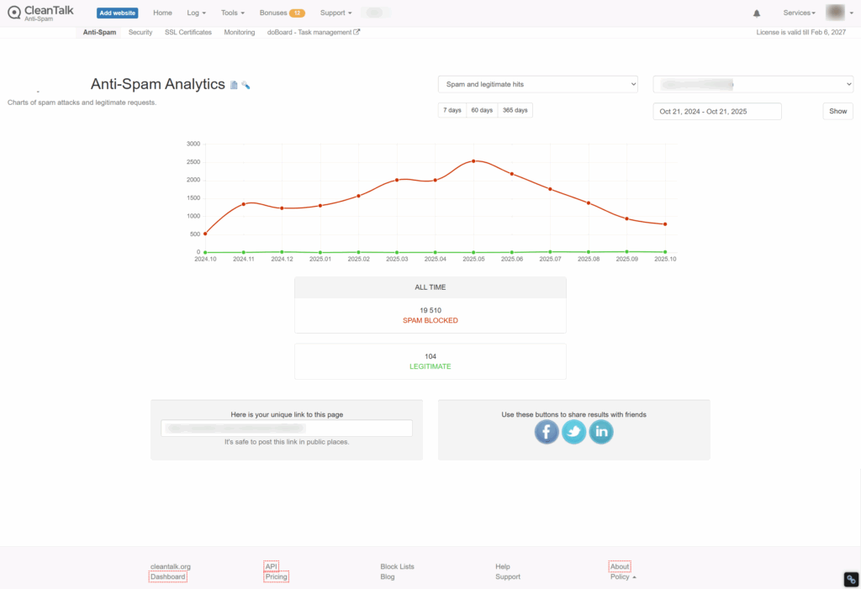This screenshot has width=861, height=589.
Task: Click the date range input field
Action: click(717, 111)
